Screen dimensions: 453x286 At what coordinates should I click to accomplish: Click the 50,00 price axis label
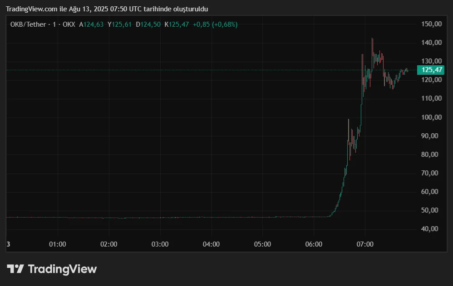[x=429, y=210]
